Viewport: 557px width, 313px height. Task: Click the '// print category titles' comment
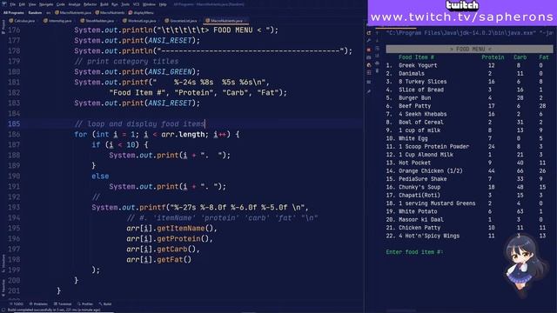(126, 62)
